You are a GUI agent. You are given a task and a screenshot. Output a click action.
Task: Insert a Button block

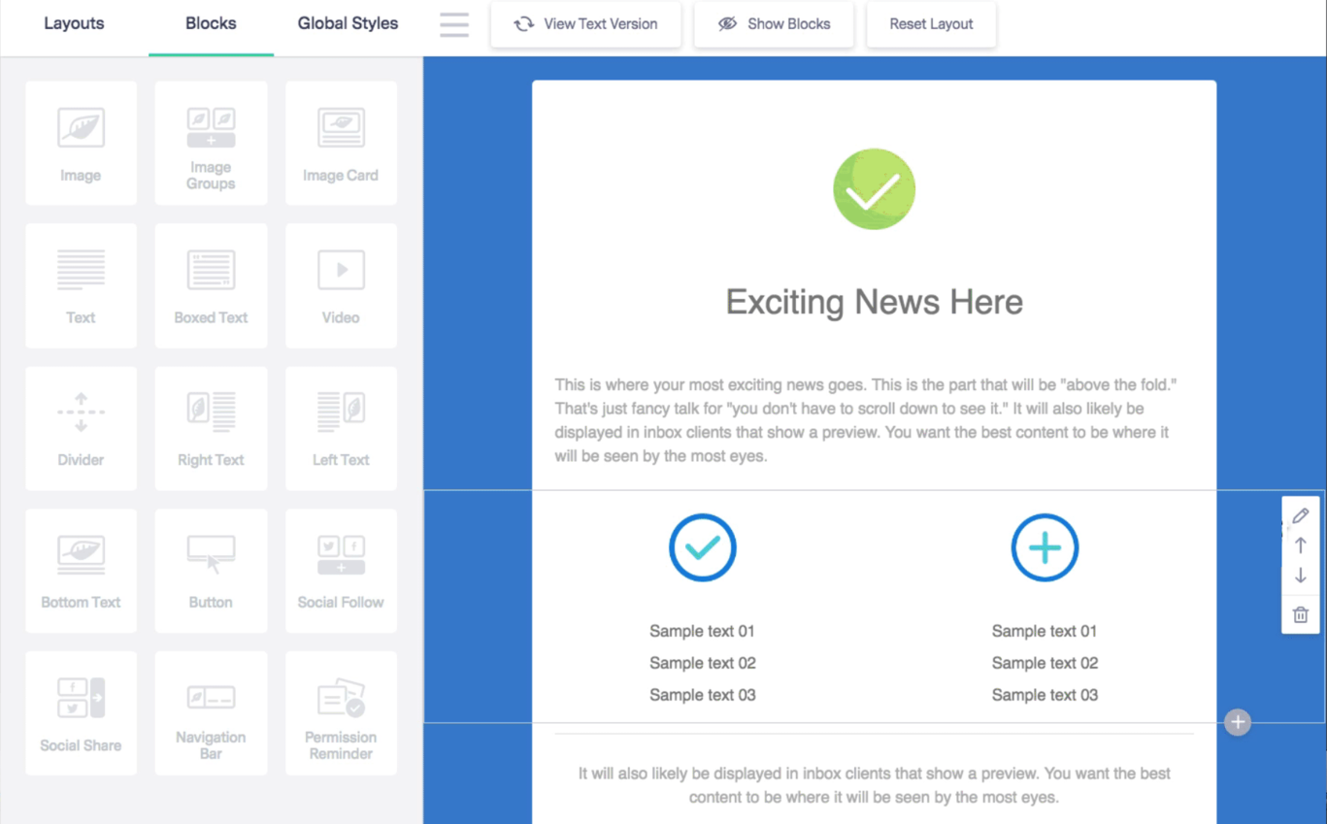211,571
